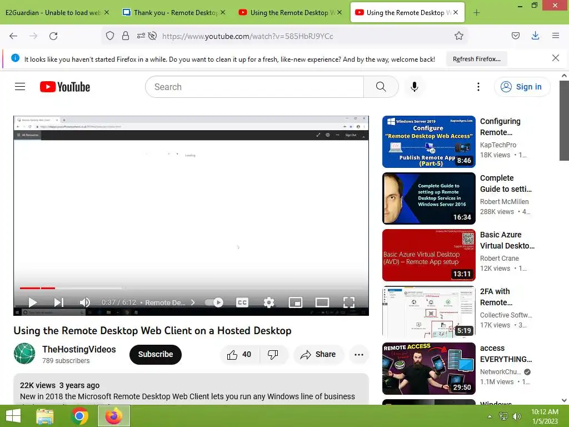This screenshot has height=427, width=569.
Task: Open access EVERYTHING video title
Action: [506, 353]
